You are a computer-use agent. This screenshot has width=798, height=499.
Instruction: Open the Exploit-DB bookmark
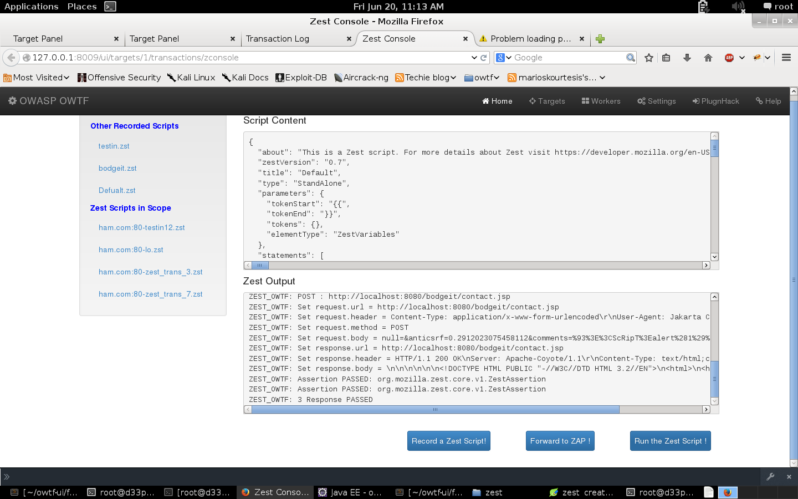point(301,78)
